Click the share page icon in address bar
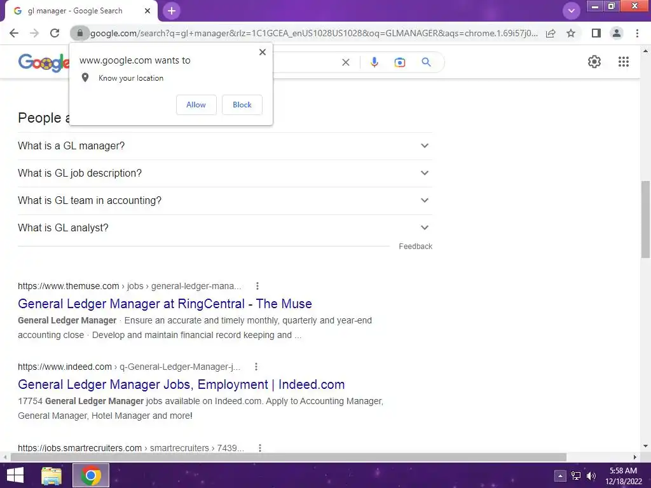 coord(551,33)
